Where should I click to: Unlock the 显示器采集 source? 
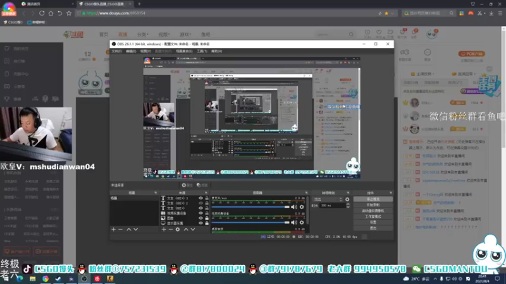coord(207,223)
